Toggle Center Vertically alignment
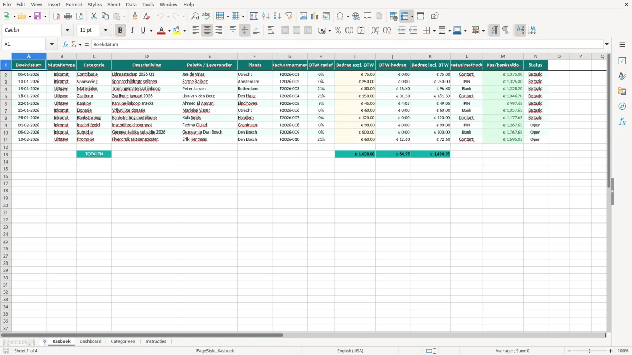The image size is (632, 355). point(244,31)
